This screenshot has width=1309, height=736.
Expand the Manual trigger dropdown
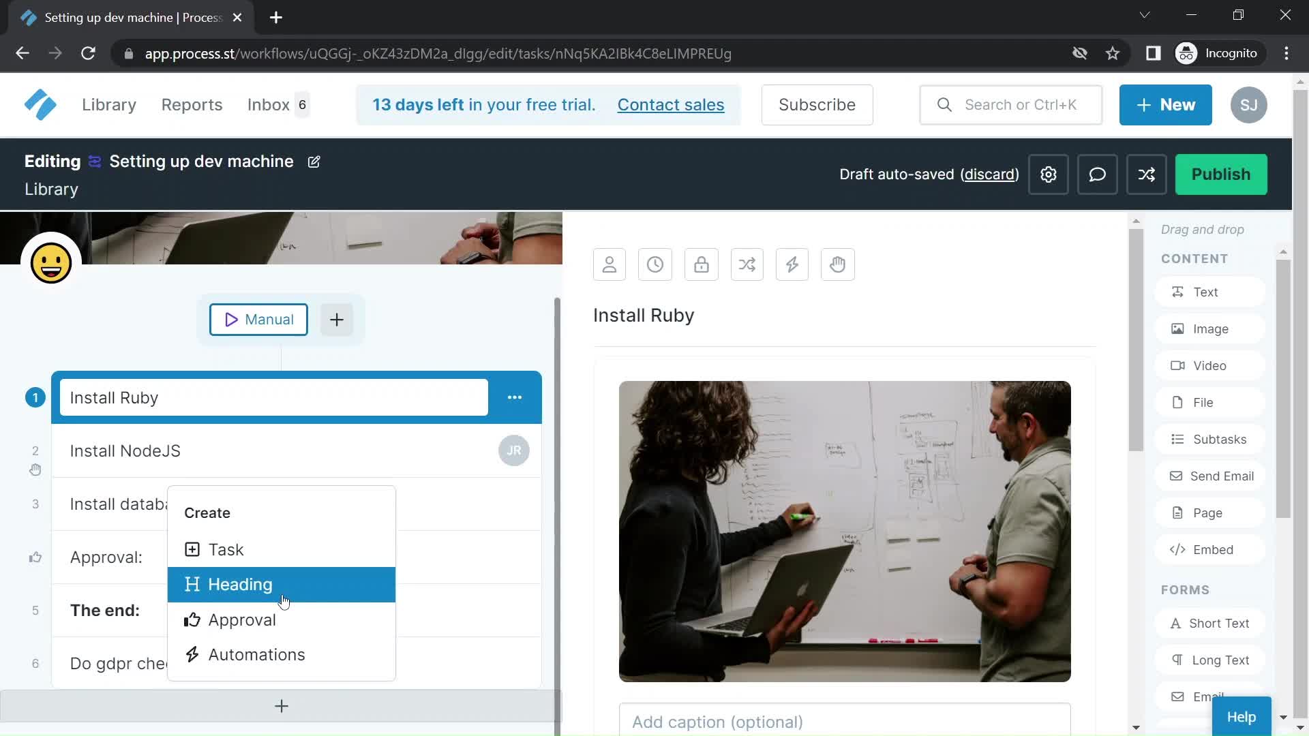tap(258, 319)
